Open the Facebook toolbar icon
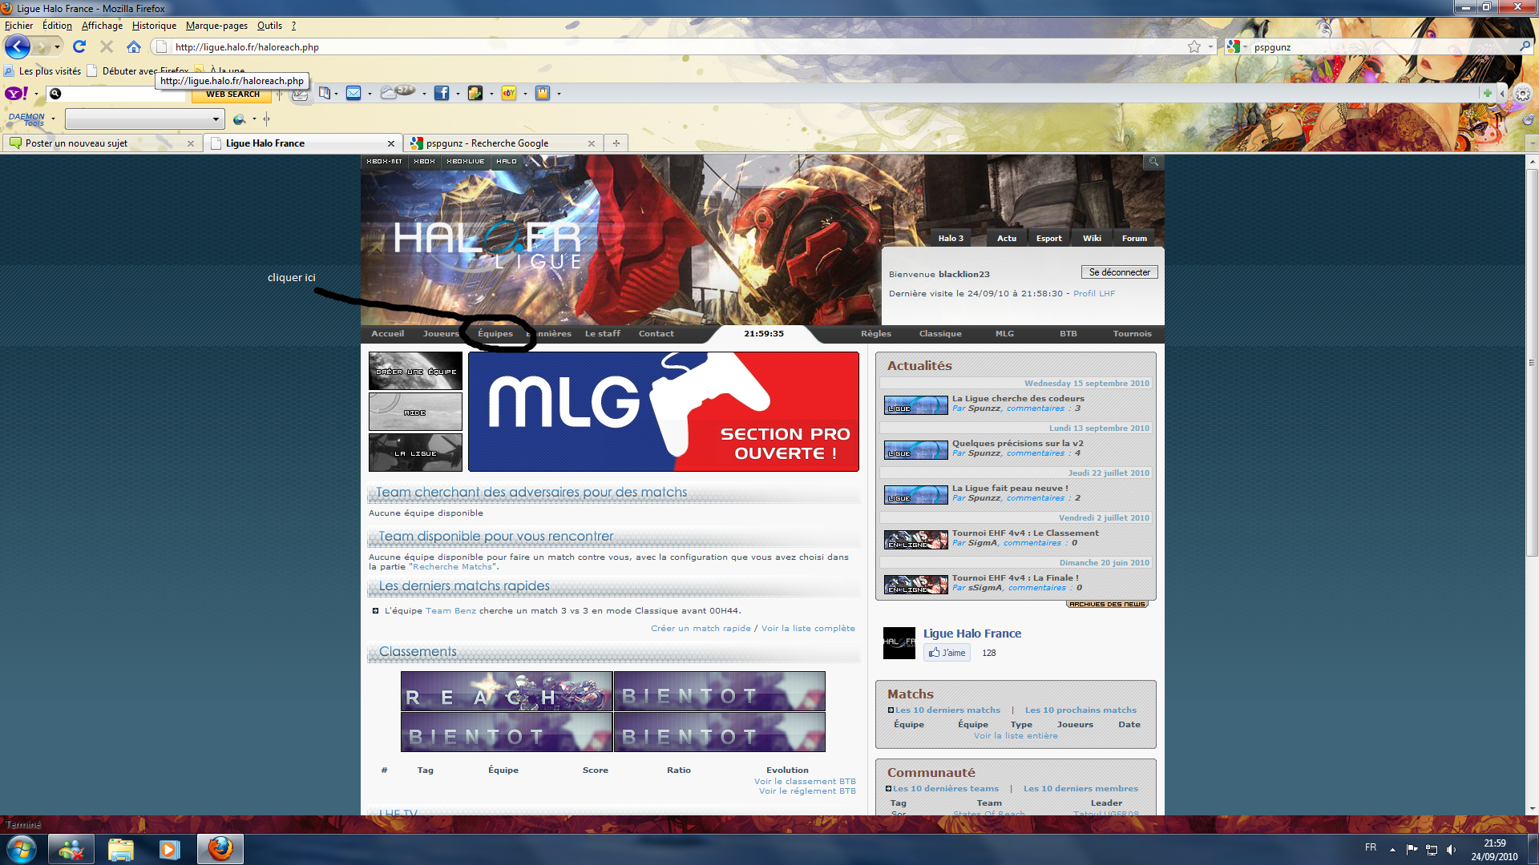 [442, 94]
